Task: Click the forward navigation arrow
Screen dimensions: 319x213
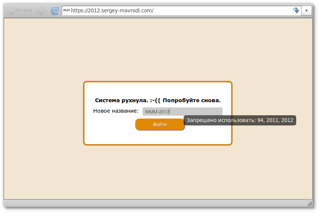Action: 41,10
